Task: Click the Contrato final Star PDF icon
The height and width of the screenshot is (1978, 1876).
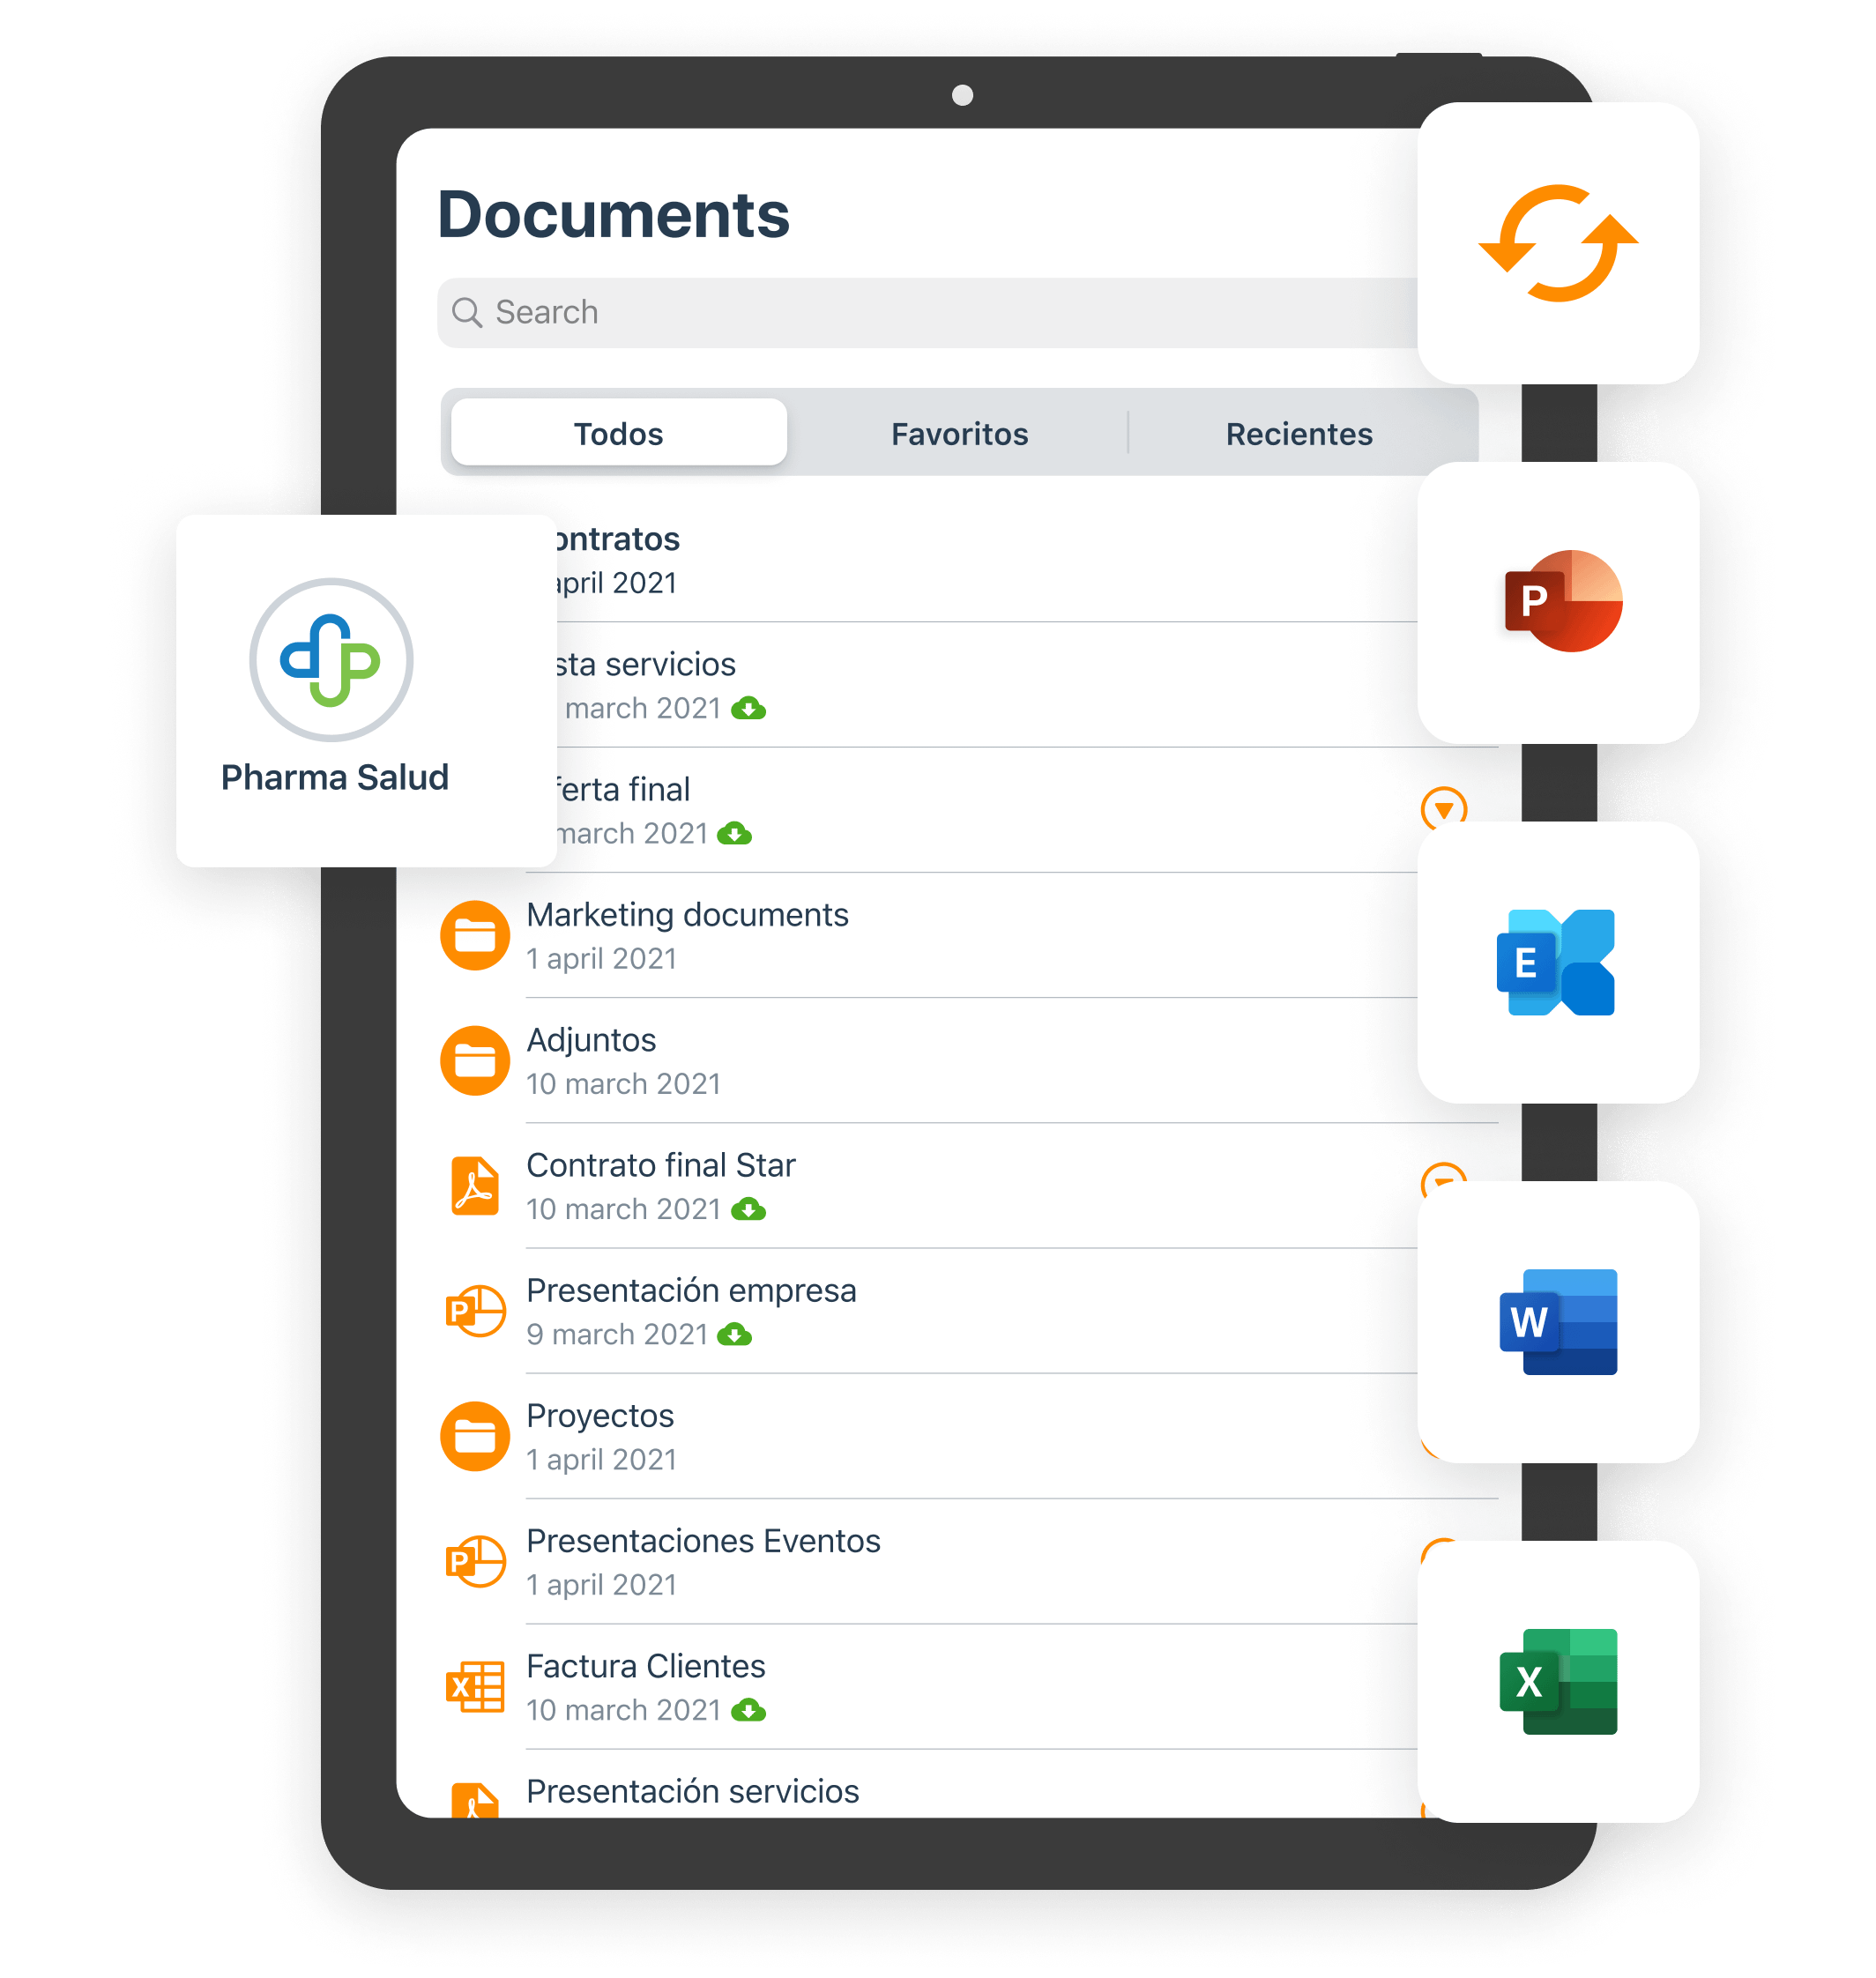Action: point(475,1185)
